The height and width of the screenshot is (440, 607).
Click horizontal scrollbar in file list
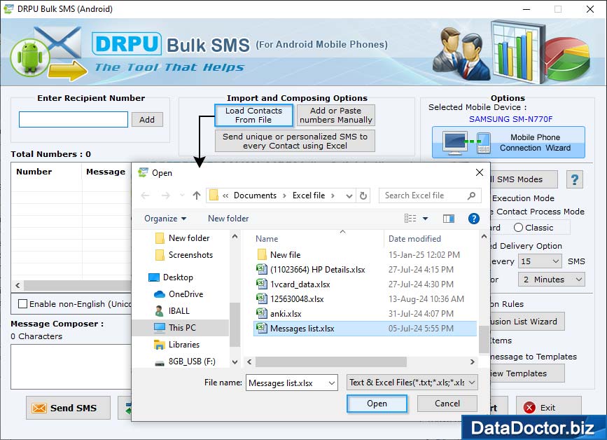[331, 362]
